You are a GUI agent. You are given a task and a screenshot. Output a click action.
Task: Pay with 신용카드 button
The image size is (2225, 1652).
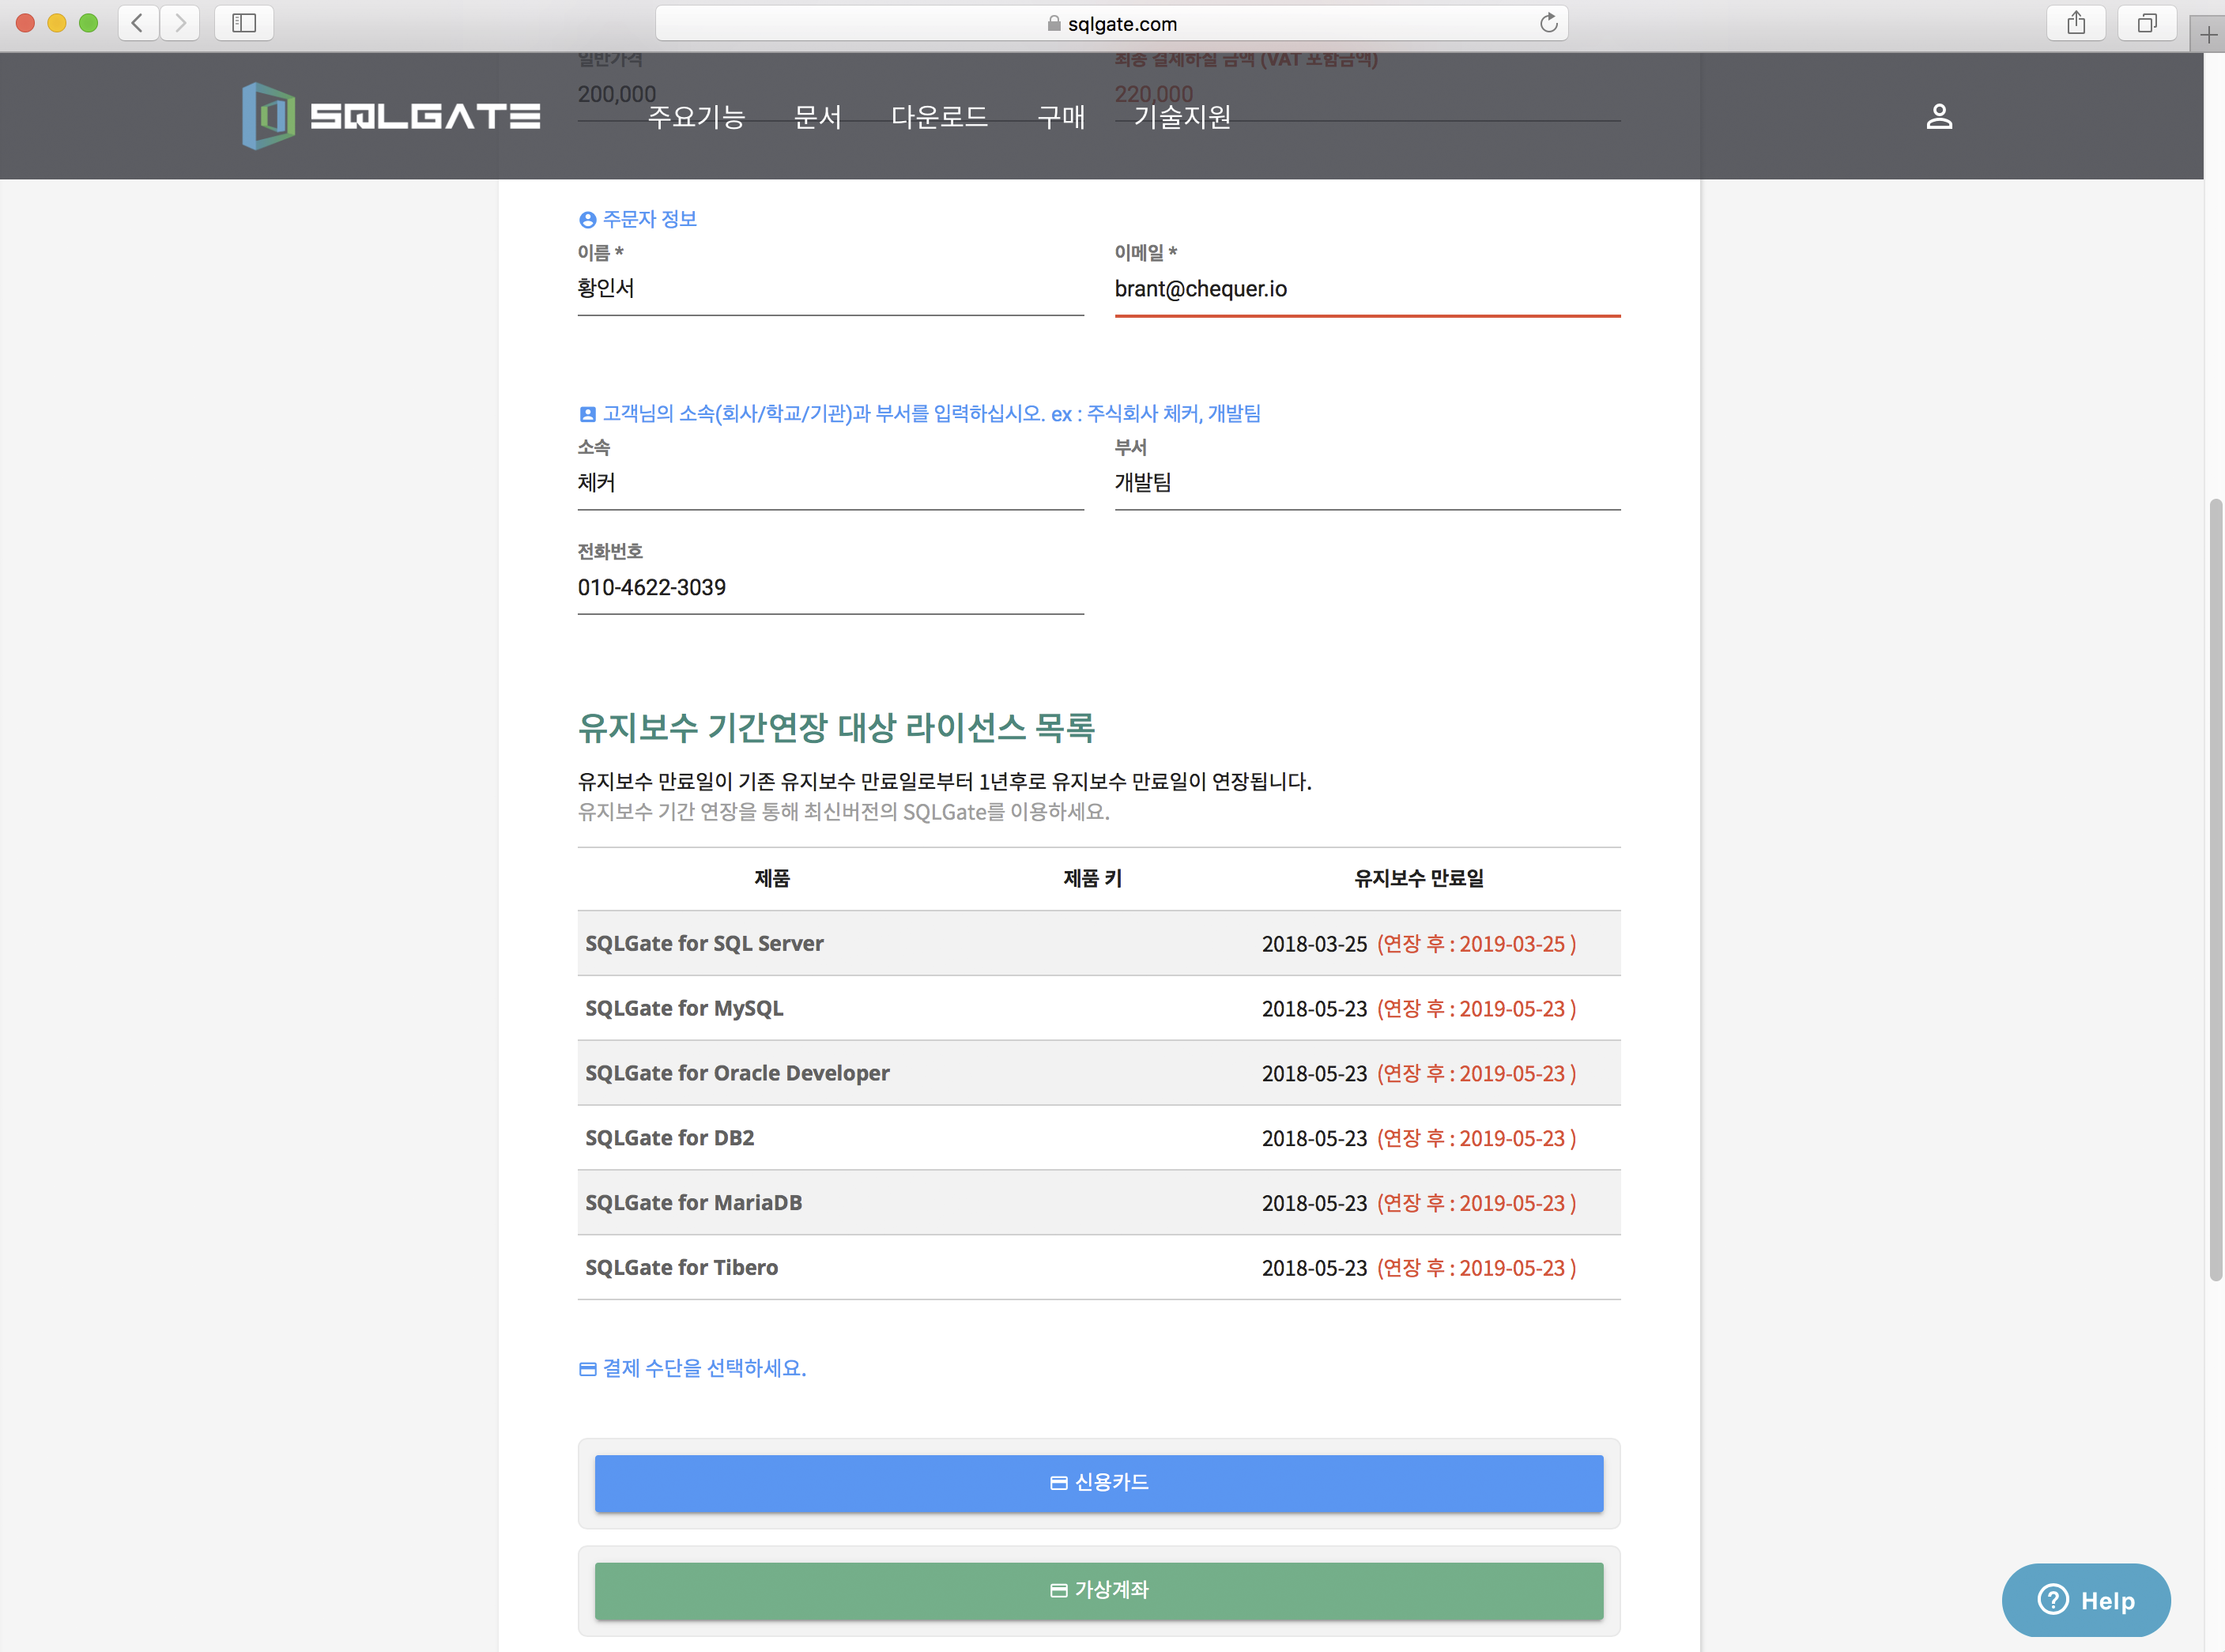(1099, 1483)
